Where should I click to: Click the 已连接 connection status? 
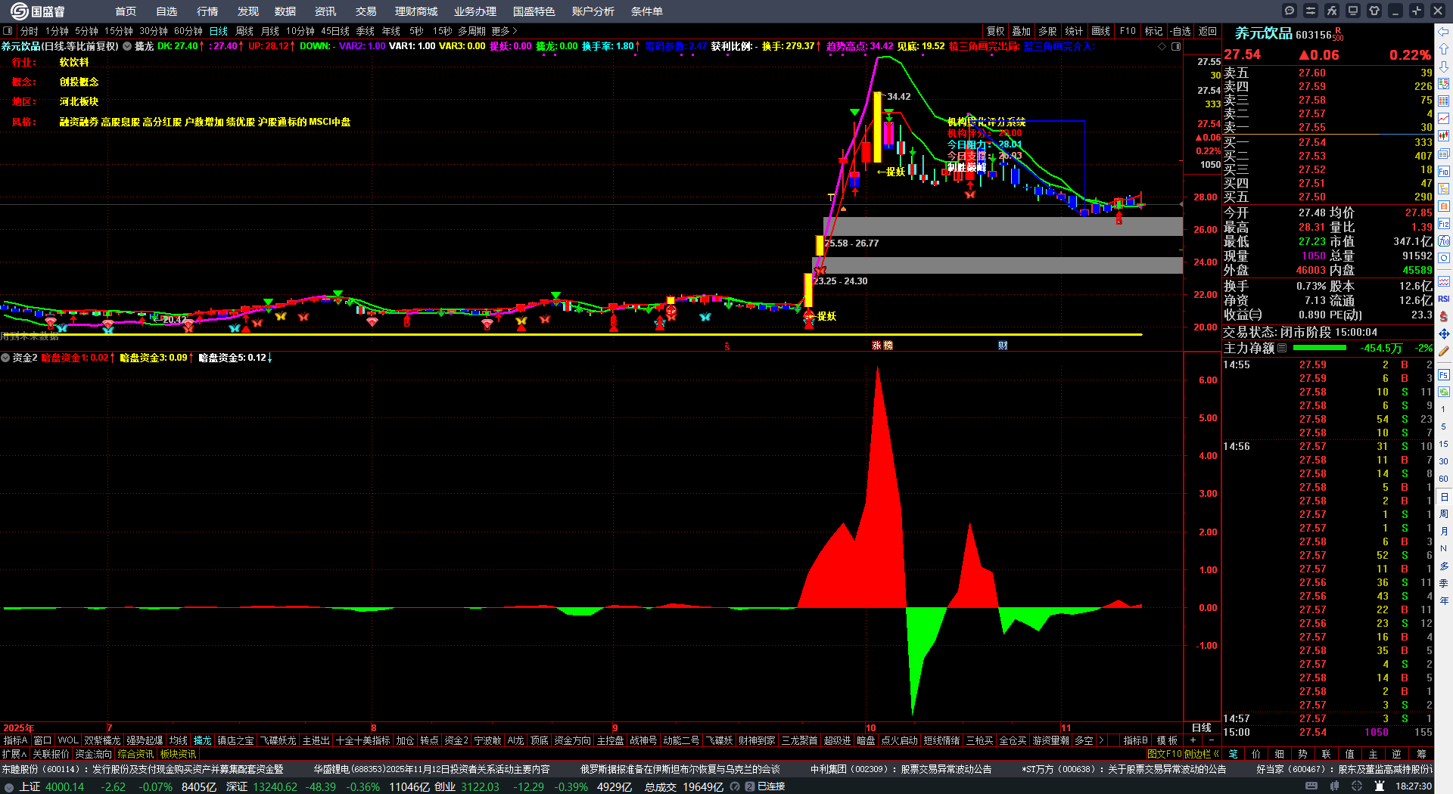[771, 786]
